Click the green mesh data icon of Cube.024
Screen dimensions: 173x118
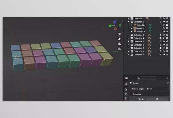pyautogui.click(x=150, y=25)
